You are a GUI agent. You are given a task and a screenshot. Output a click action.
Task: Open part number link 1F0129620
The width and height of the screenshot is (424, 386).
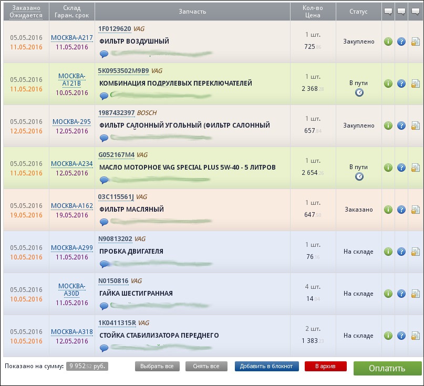115,29
